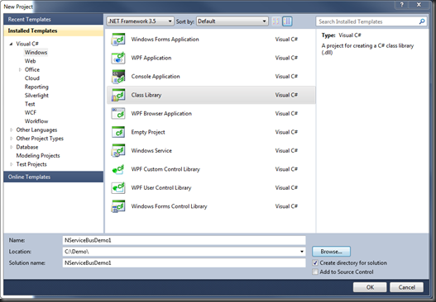Select the Installed Templates section

click(54, 31)
